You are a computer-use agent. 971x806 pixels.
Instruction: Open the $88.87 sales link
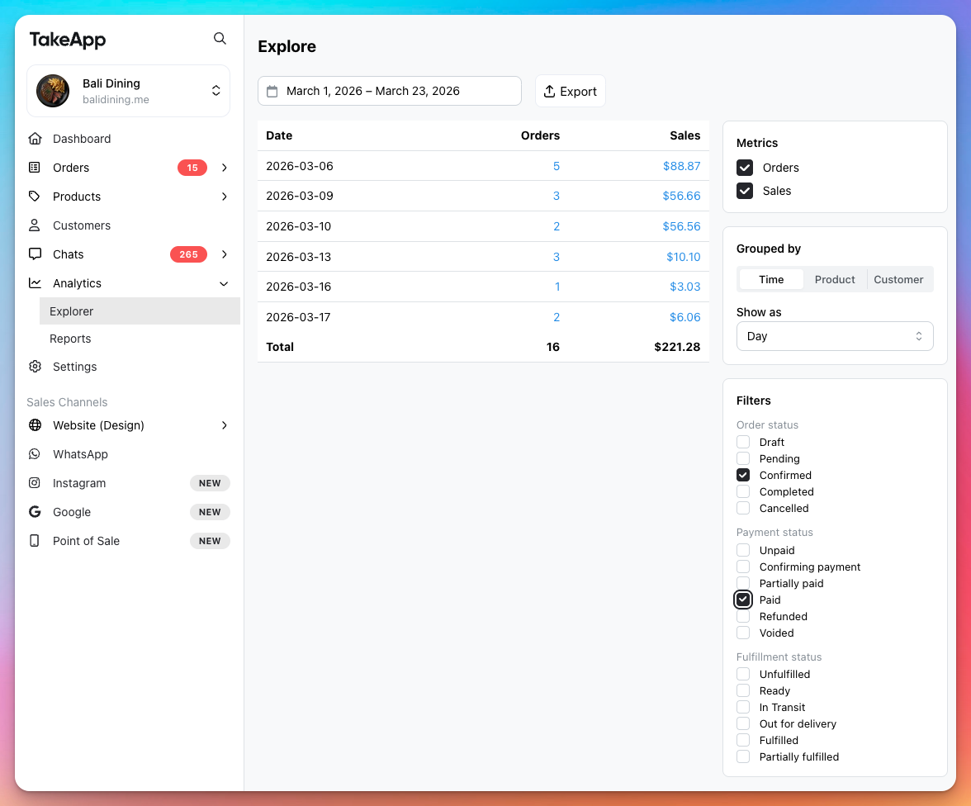pos(681,166)
